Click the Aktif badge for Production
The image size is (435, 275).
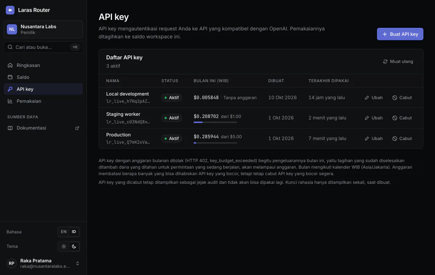click(x=172, y=139)
